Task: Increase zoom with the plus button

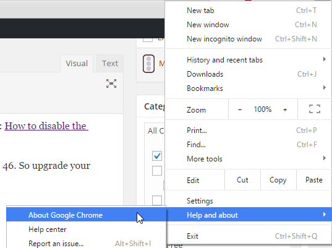Action: point(285,109)
